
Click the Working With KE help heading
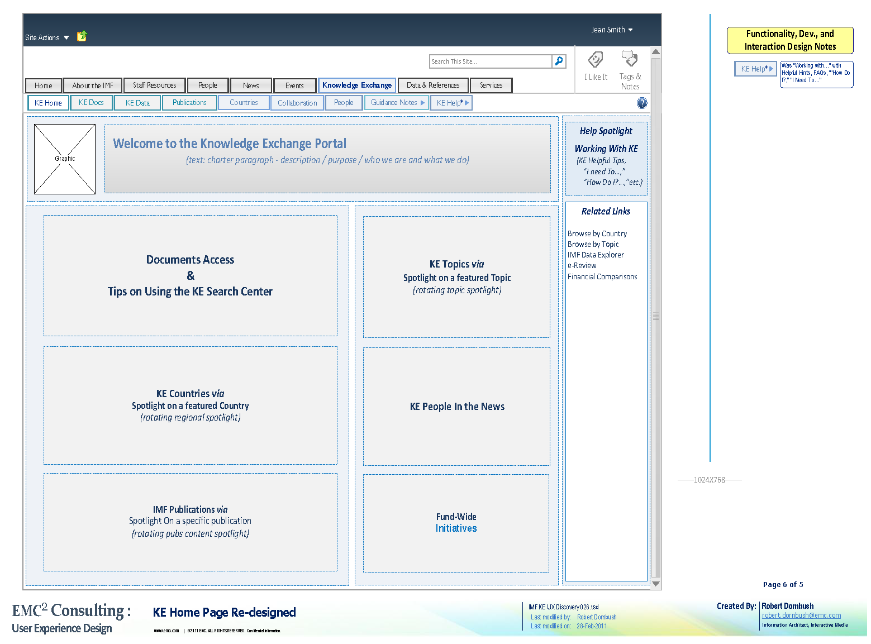coord(606,149)
